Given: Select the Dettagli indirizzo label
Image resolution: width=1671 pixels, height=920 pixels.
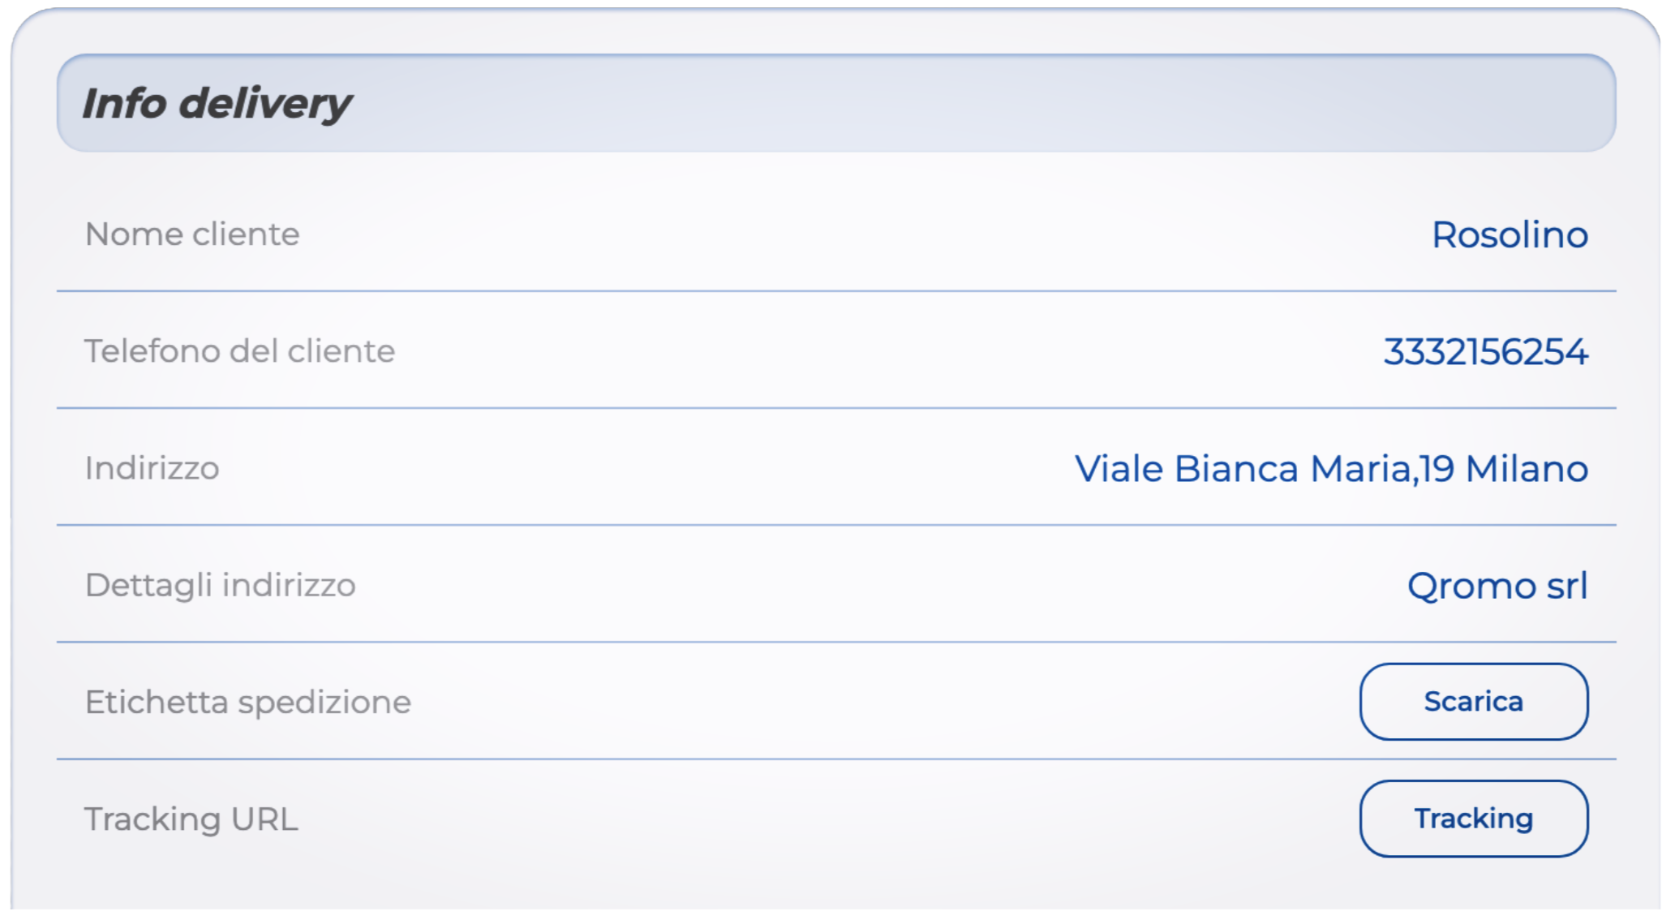Looking at the screenshot, I should coord(220,585).
